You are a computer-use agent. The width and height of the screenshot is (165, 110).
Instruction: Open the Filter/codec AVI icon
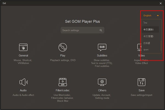(x=63, y=82)
